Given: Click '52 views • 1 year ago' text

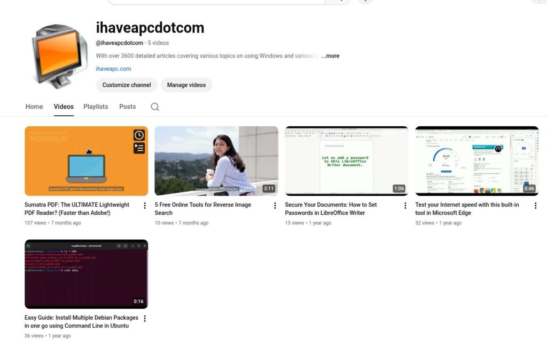Looking at the screenshot, I should pyautogui.click(x=438, y=223).
